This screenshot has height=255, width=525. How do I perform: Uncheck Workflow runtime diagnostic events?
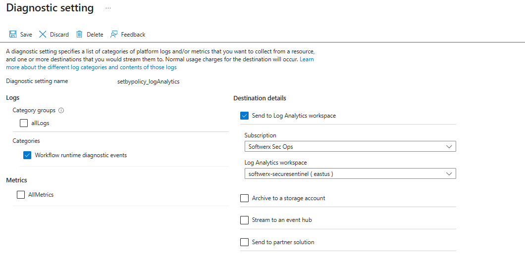[x=27, y=155]
